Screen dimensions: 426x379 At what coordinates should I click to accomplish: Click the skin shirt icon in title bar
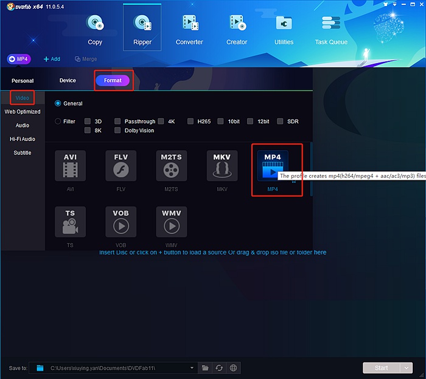[x=385, y=4]
